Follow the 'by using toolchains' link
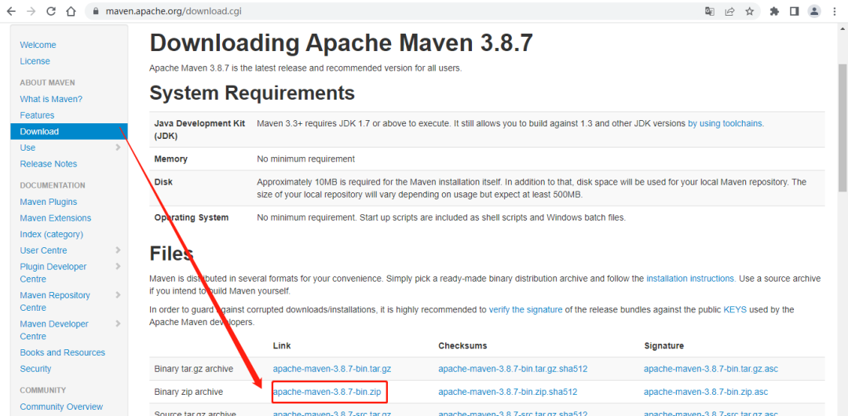Viewport: 848px width, 416px height. (x=726, y=123)
